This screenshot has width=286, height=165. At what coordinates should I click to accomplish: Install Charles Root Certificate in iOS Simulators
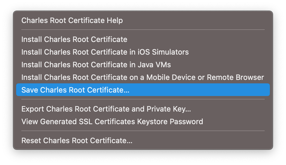[x=143, y=52]
